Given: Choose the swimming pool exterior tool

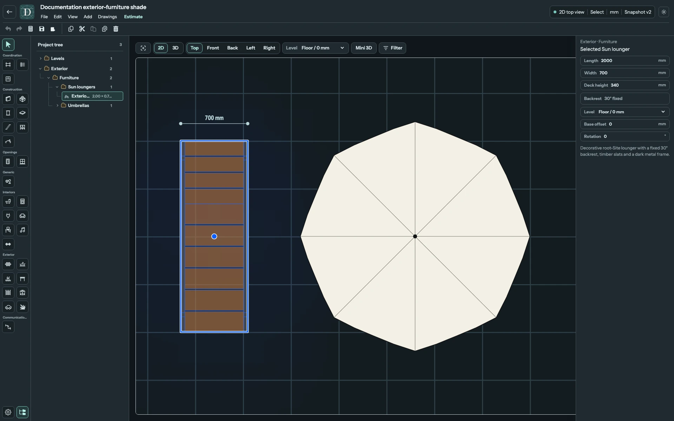Looking at the screenshot, I should 8,279.
